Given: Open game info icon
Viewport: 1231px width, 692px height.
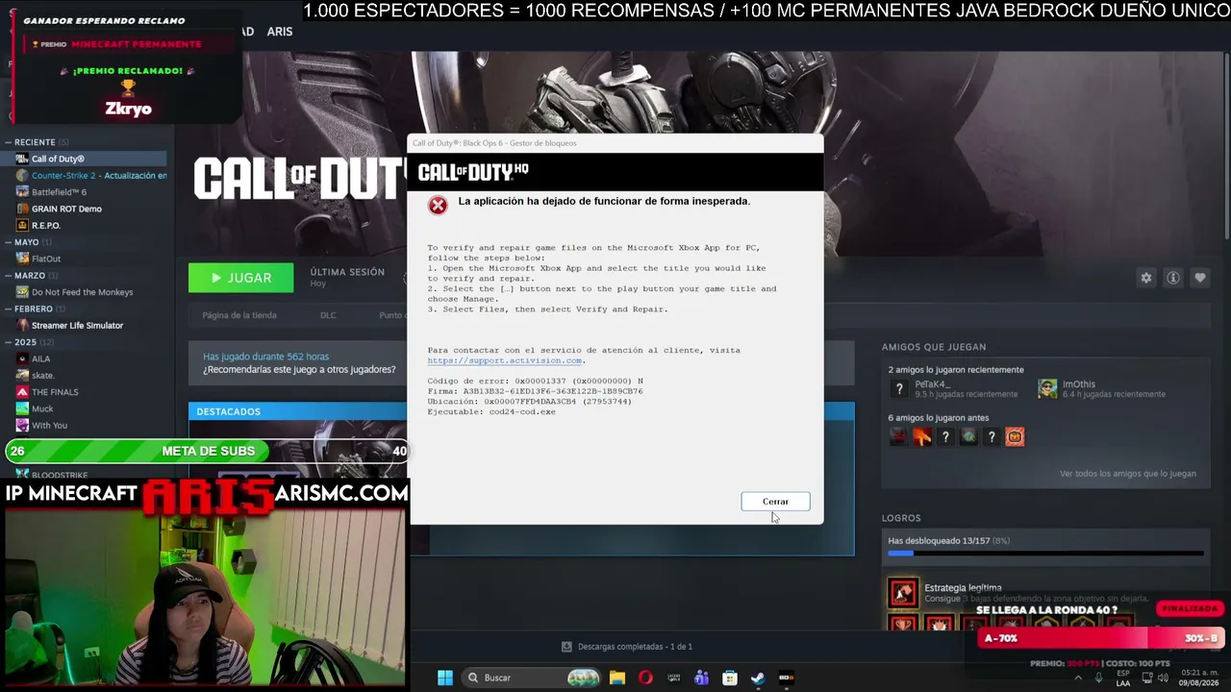Looking at the screenshot, I should 1173,278.
